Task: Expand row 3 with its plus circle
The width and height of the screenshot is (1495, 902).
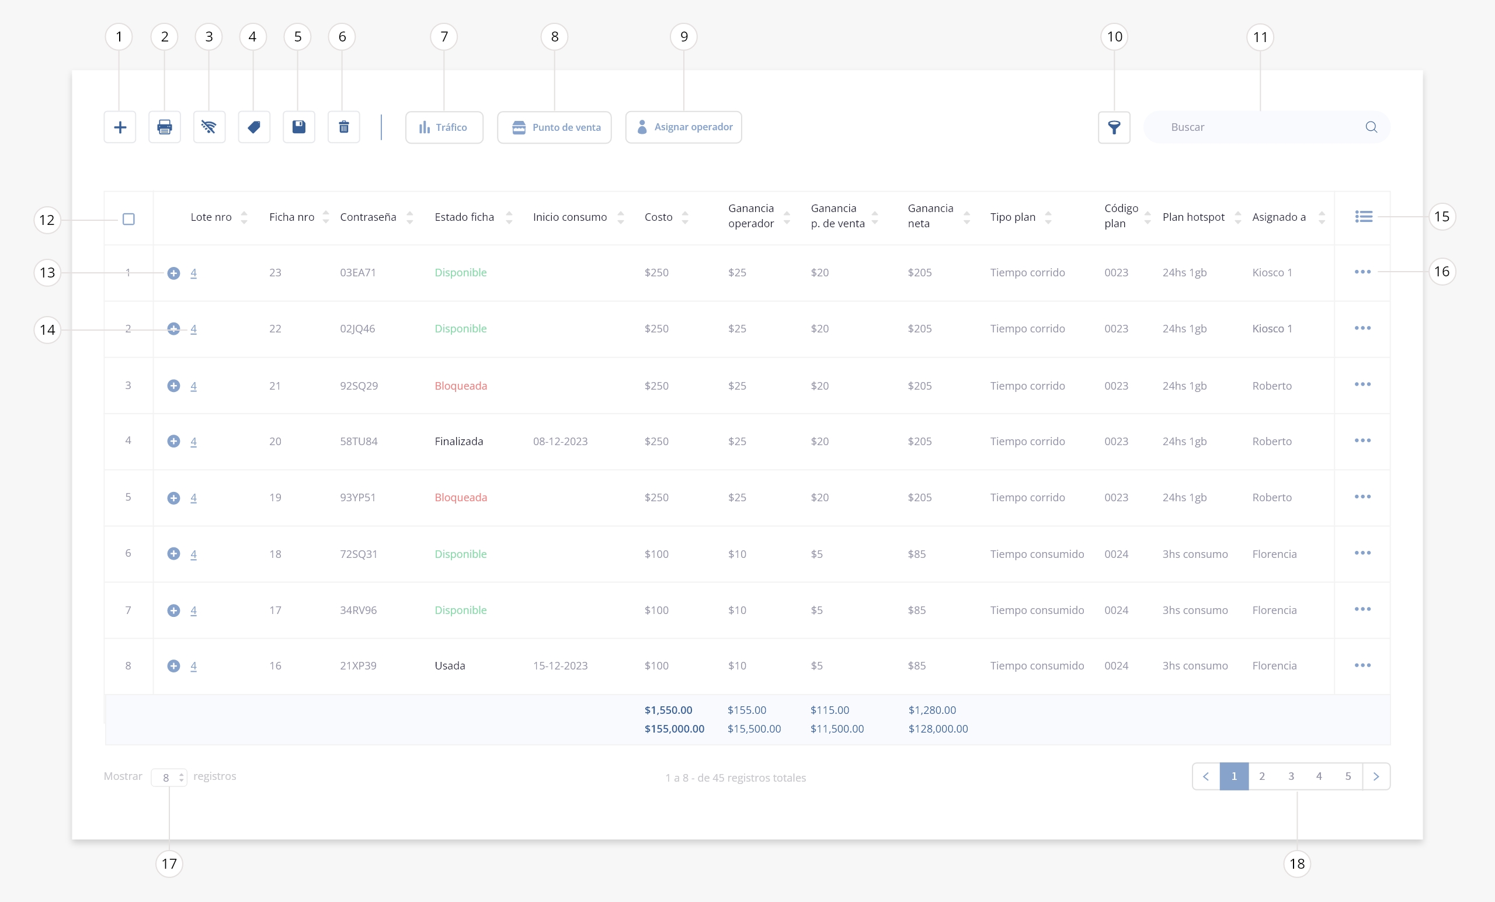Action: [173, 386]
